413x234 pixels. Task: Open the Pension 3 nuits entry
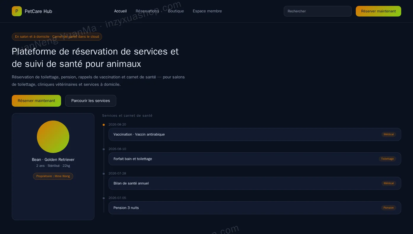pos(255,208)
